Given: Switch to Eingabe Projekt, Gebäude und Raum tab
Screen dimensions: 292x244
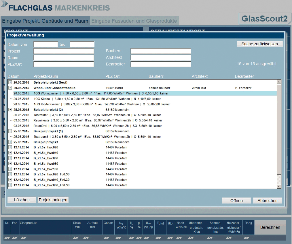Looking at the screenshot, I should 45,21.
